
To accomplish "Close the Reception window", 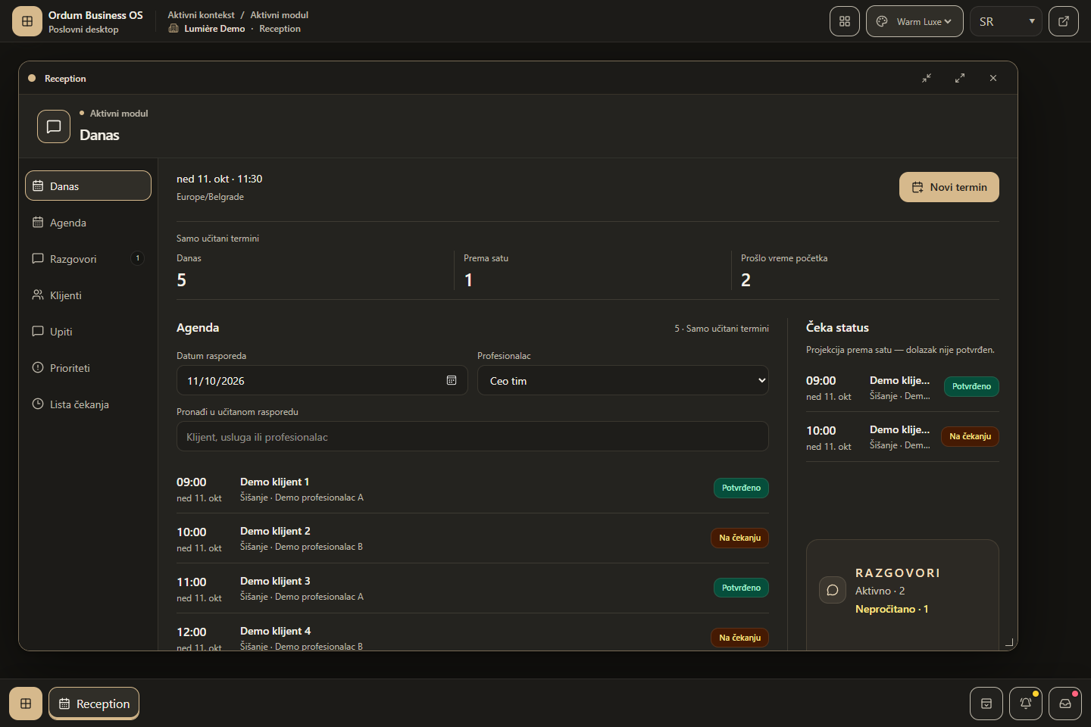I will click(x=993, y=78).
